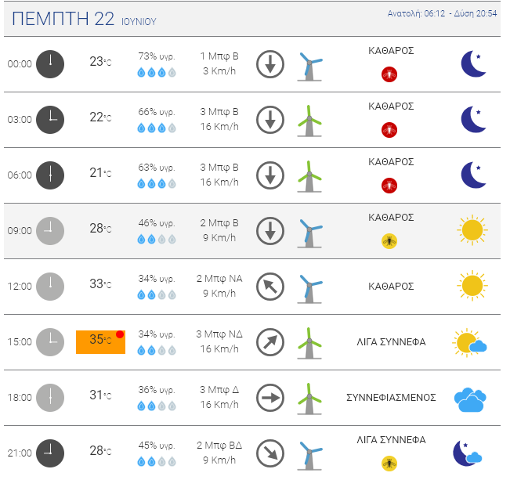510x480 pixels.
Task: Click the humidity droplets under 73% υγρ.
Action: click(x=157, y=72)
